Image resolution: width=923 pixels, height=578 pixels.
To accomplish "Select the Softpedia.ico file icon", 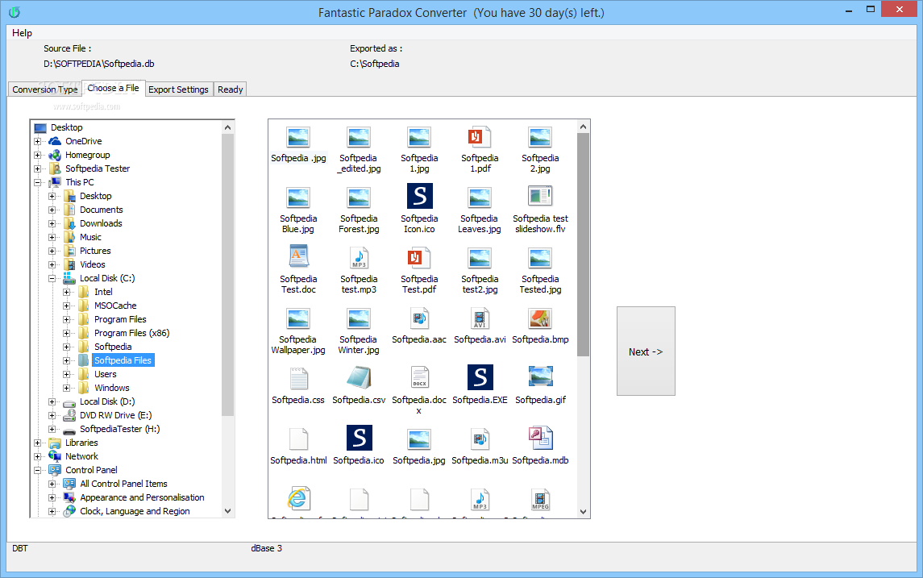I will tap(359, 438).
